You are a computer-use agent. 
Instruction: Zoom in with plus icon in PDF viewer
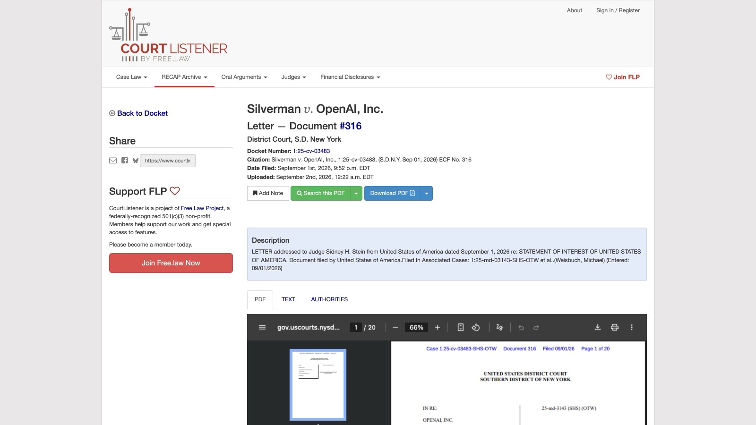(438, 327)
